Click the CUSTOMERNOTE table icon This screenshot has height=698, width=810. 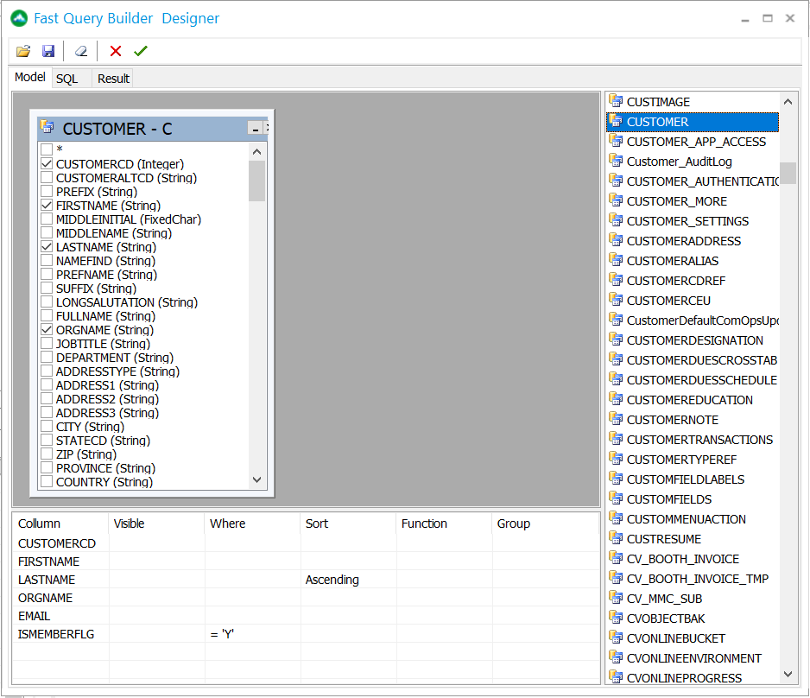[x=615, y=418]
